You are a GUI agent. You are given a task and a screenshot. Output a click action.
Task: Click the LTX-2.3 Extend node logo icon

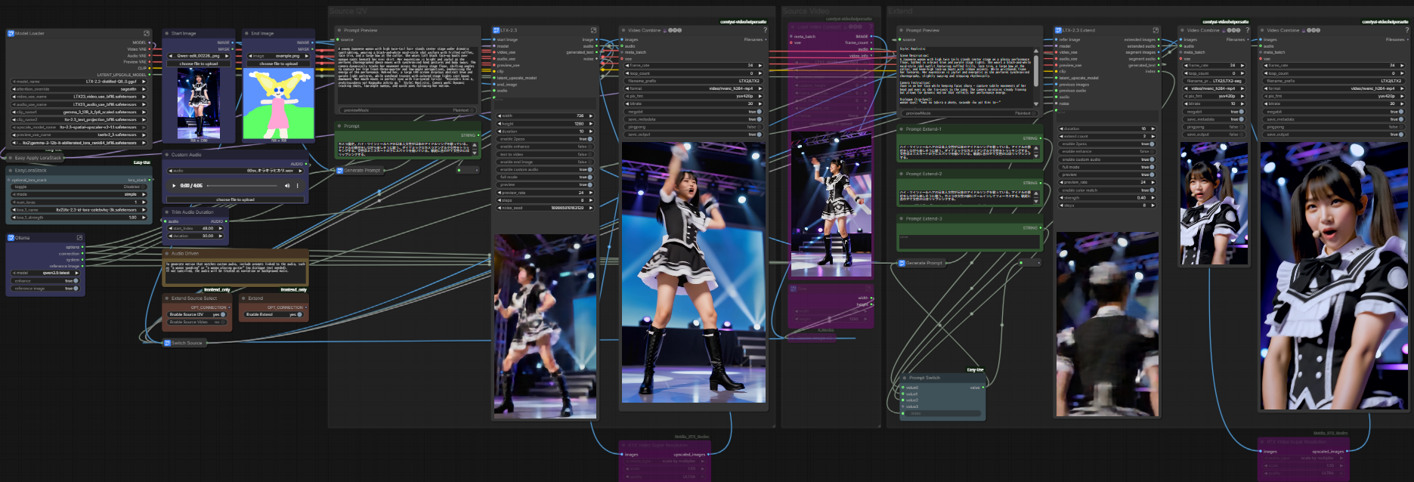tap(1058, 30)
